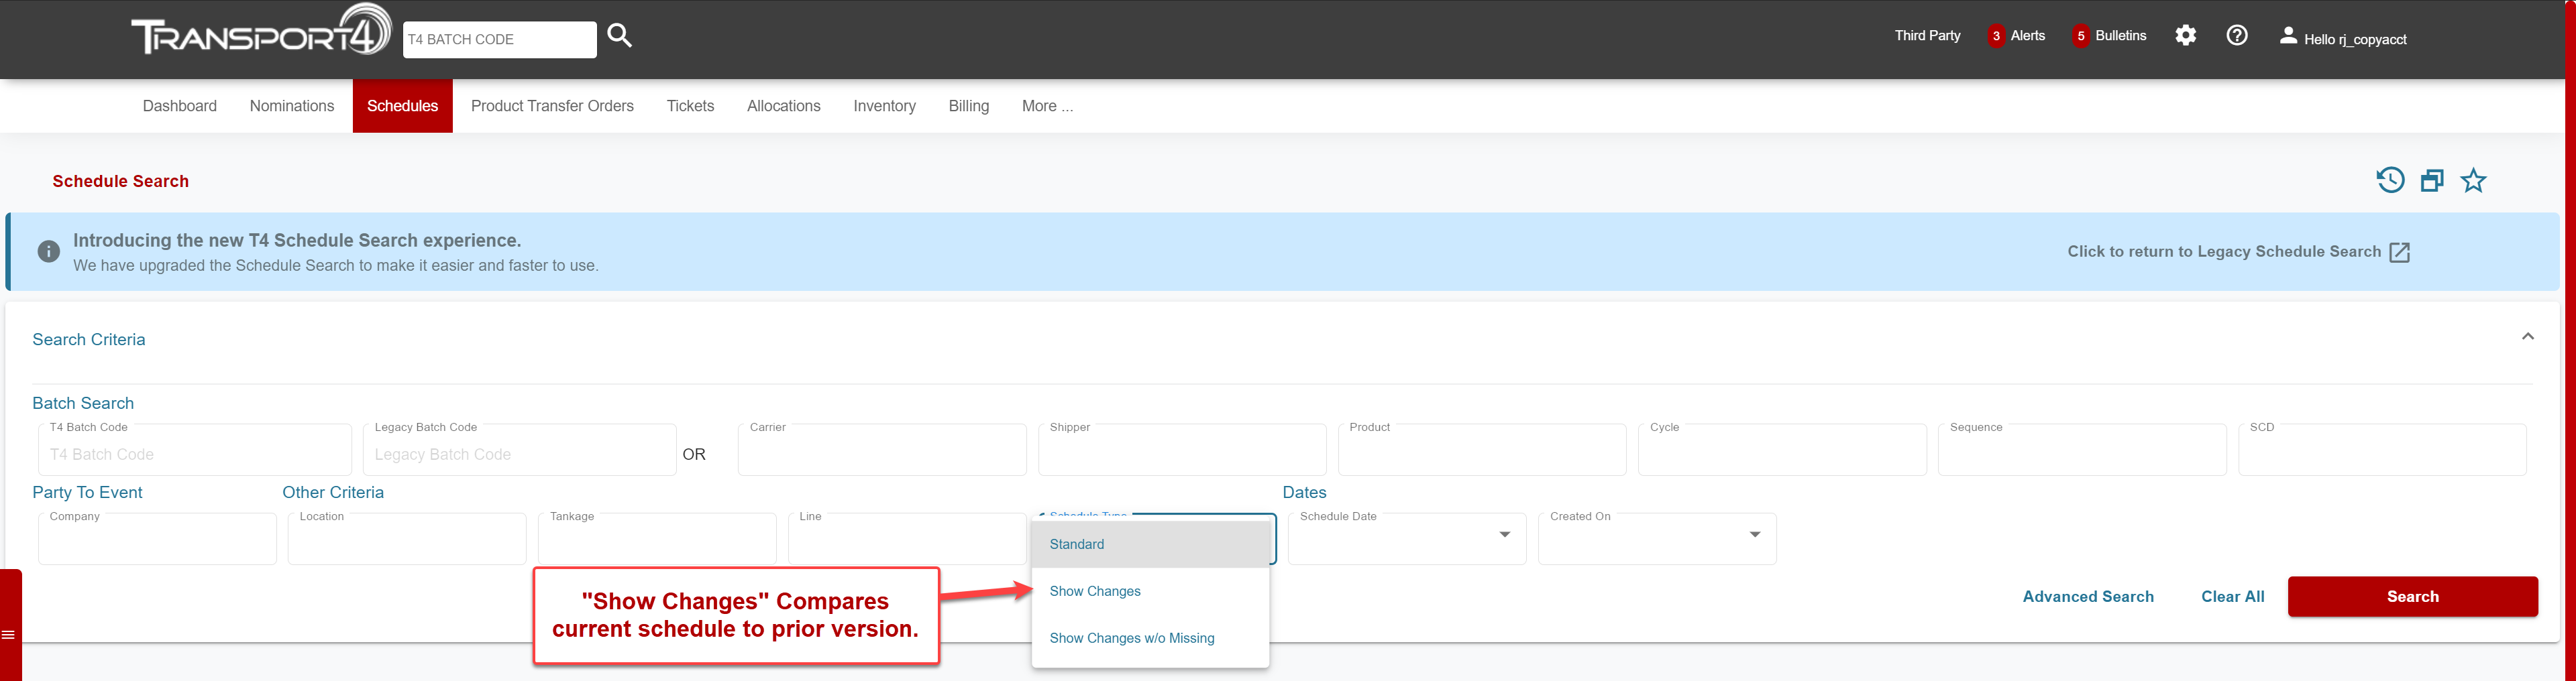This screenshot has height=681, width=2576.
Task: Switch to the Nominations tab
Action: [x=292, y=106]
